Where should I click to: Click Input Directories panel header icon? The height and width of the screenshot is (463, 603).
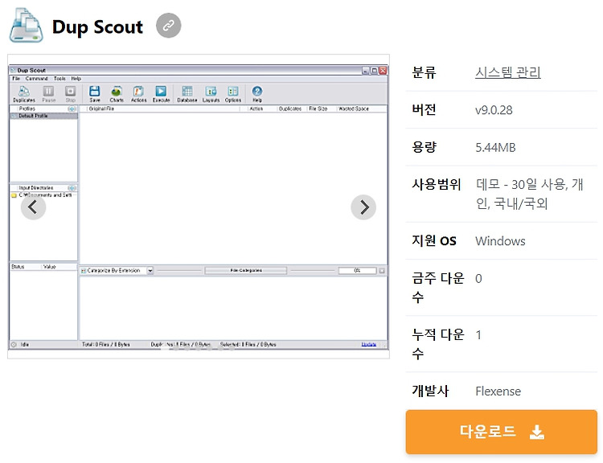pyautogui.click(x=72, y=188)
